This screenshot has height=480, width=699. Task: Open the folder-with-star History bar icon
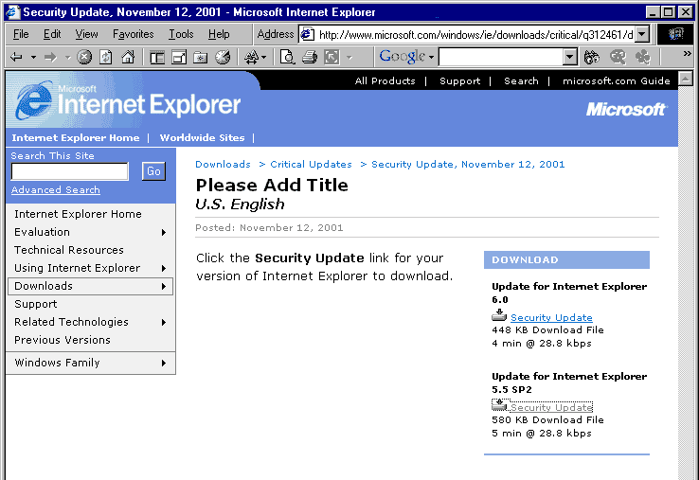(x=200, y=58)
